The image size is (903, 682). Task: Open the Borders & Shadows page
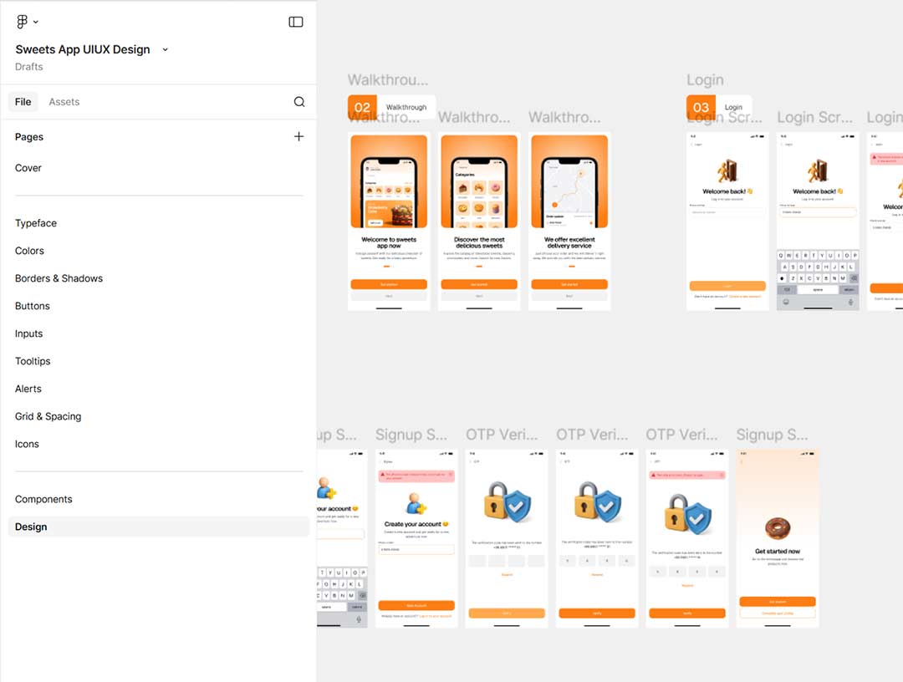click(x=59, y=278)
